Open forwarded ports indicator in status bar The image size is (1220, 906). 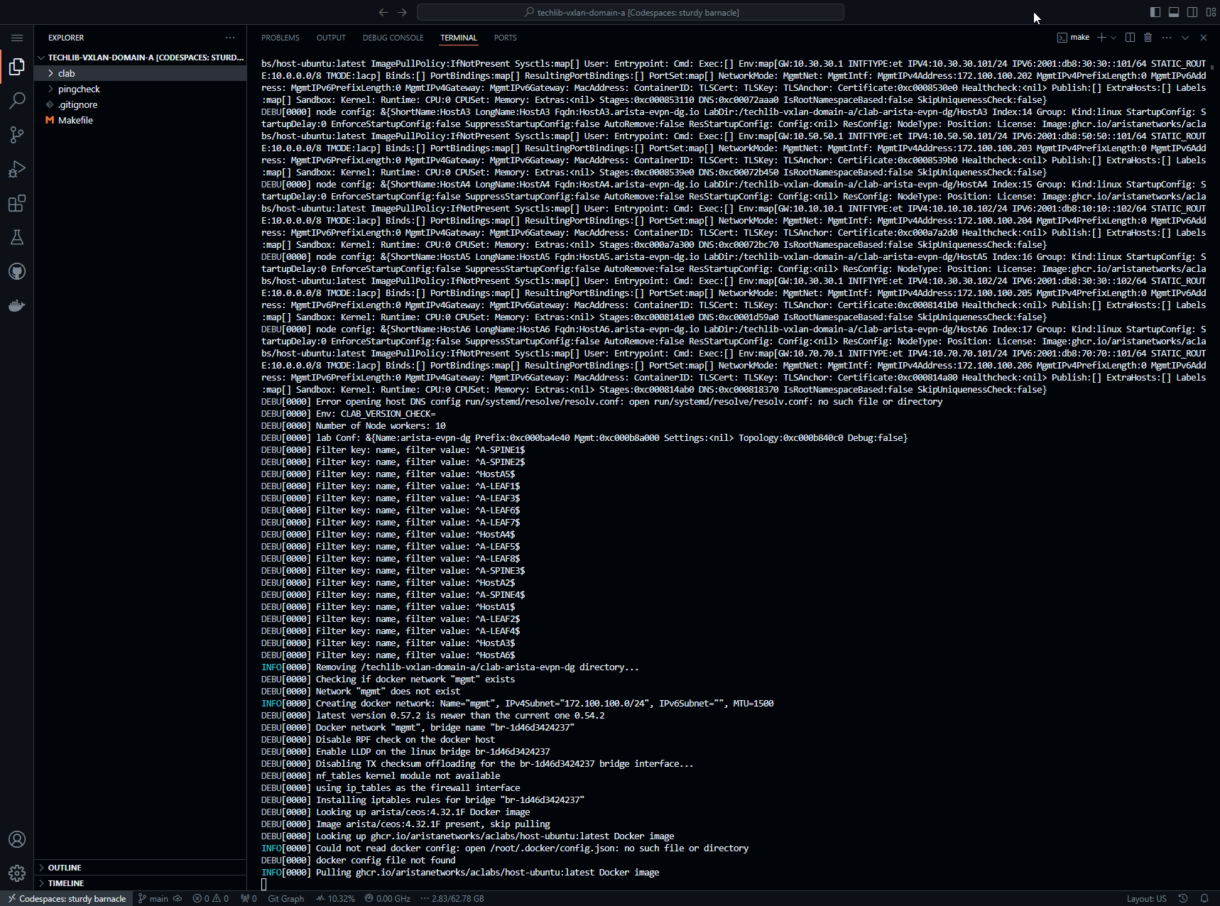pyautogui.click(x=249, y=898)
